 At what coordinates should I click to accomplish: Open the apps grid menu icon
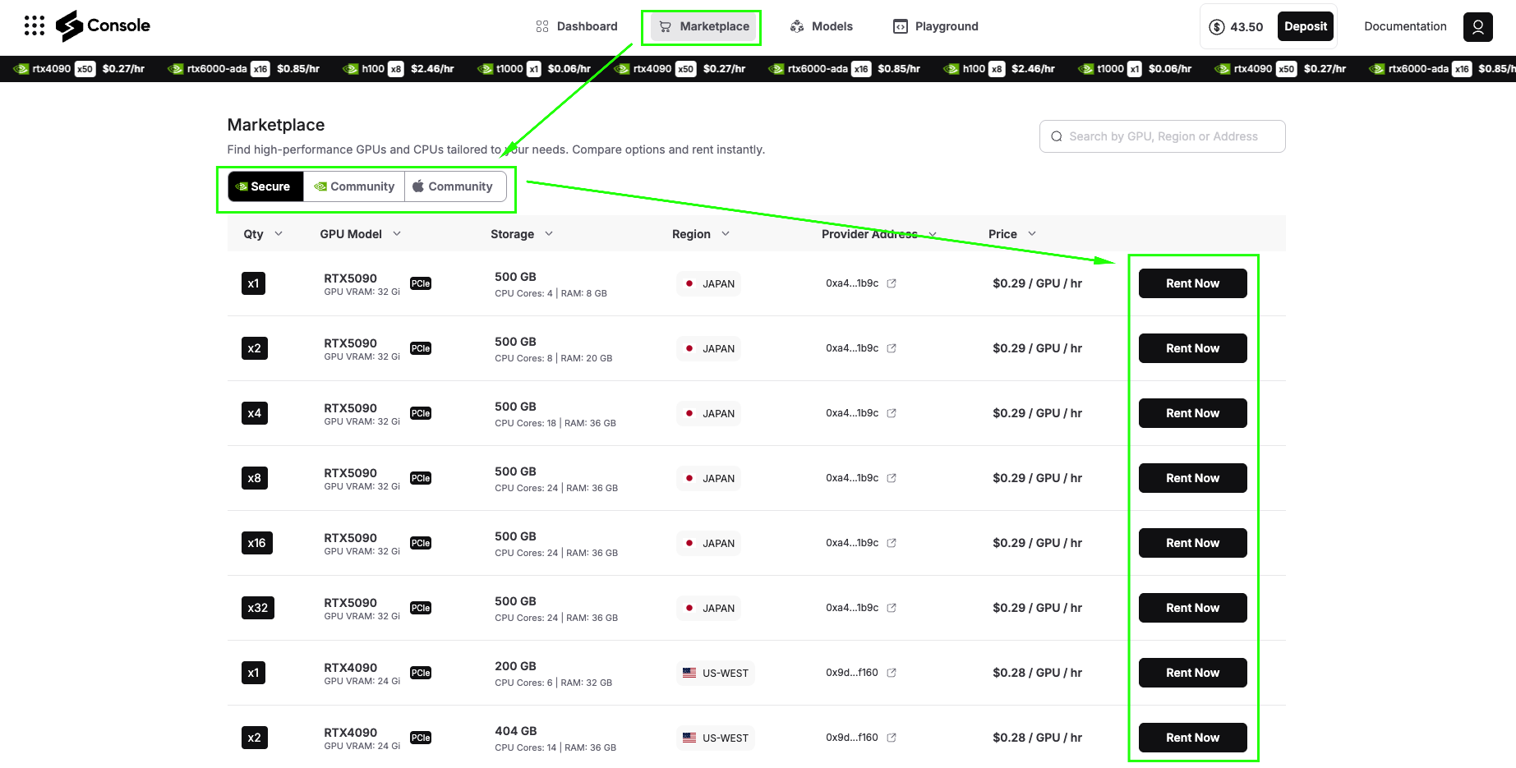(35, 26)
